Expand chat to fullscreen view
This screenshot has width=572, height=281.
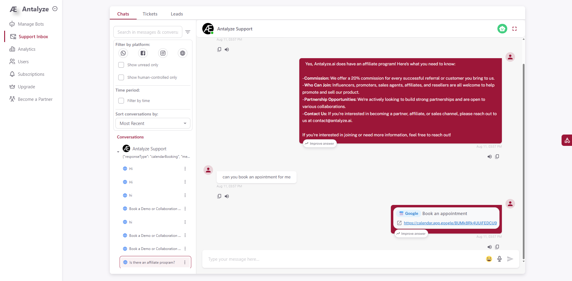514,29
